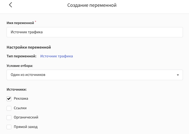Screen dimensions: 189x134
Task: Click the Органический label text
Action: pos(26,117)
